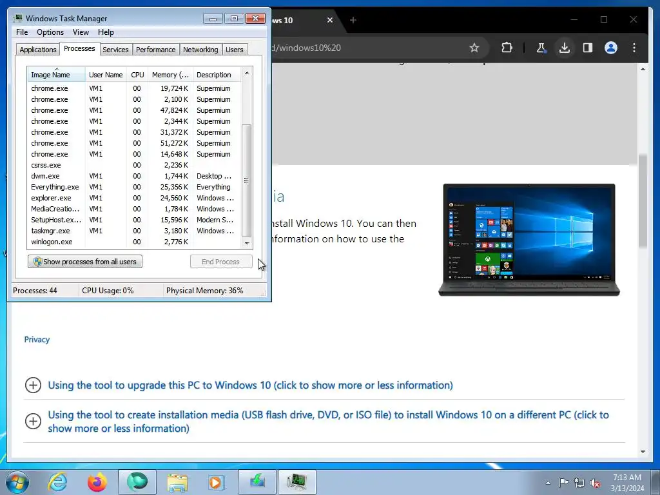Switch to the Services tab
Viewport: 660px width, 495px height.
pos(115,49)
